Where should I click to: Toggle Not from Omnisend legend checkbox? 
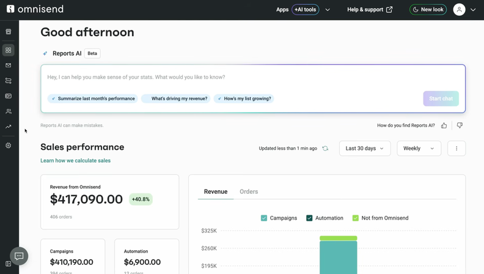click(x=356, y=218)
